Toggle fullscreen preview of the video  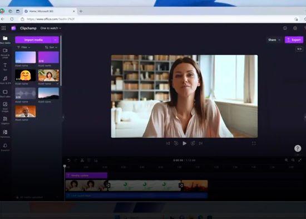[254, 144]
